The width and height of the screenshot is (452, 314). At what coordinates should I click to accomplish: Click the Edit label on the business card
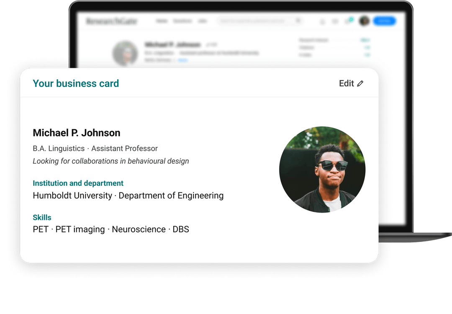346,83
